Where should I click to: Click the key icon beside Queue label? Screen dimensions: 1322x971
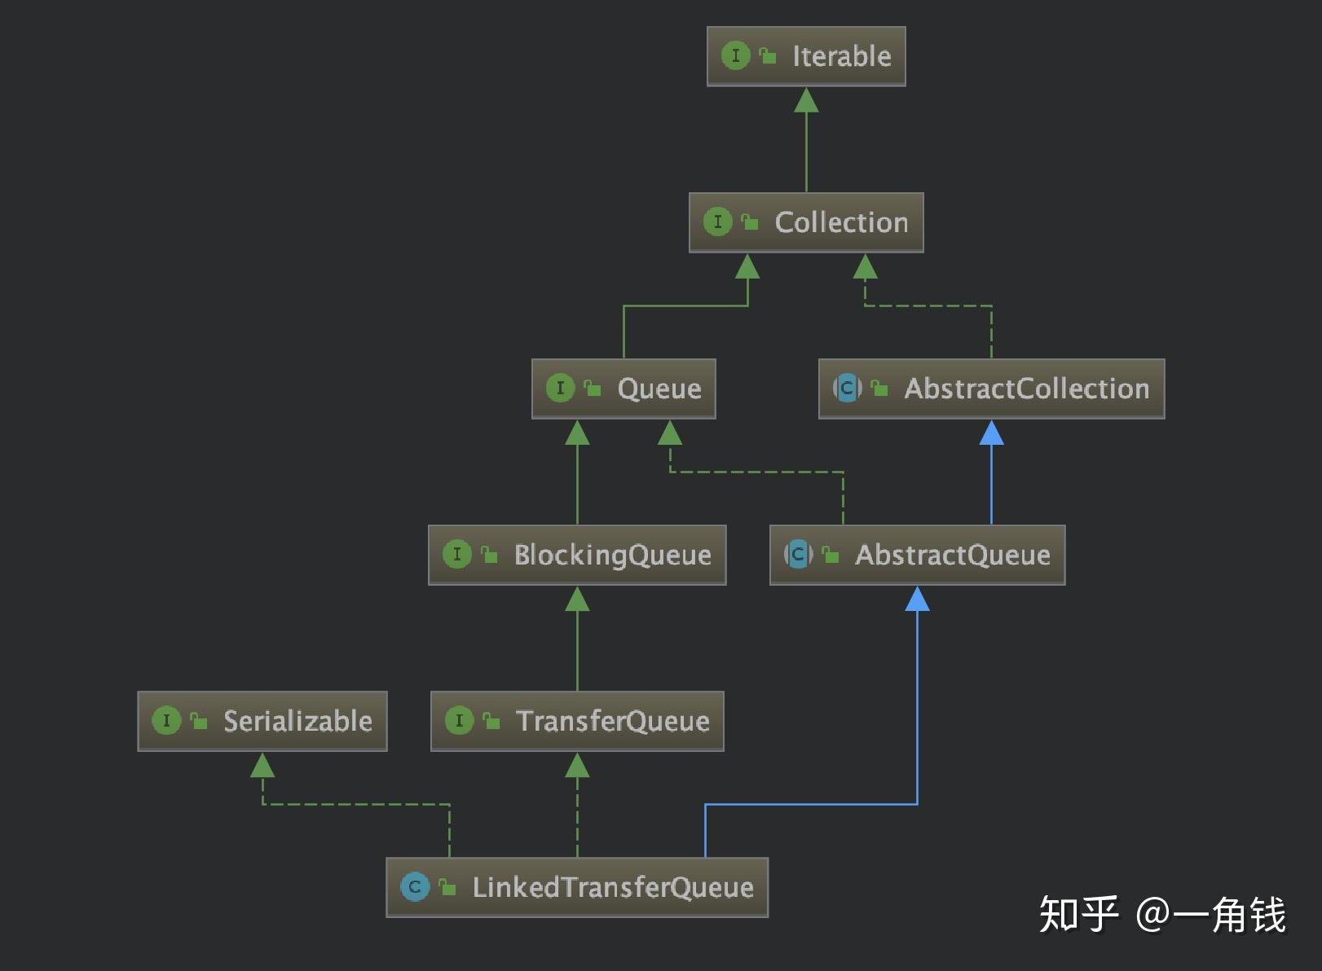[591, 389]
